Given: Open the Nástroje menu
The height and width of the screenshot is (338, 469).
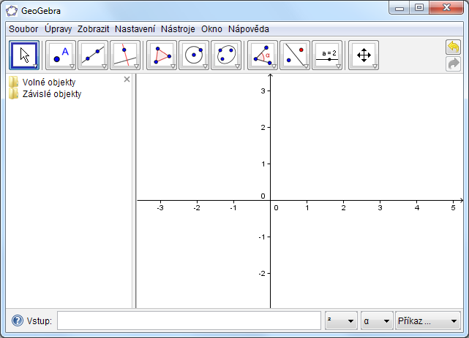Looking at the screenshot, I should 178,29.
